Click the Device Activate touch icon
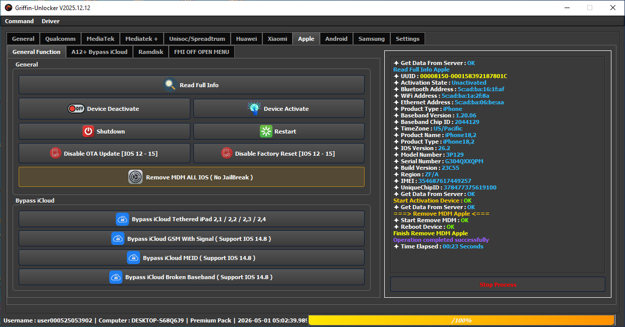Image resolution: width=625 pixels, height=327 pixels. point(254,108)
